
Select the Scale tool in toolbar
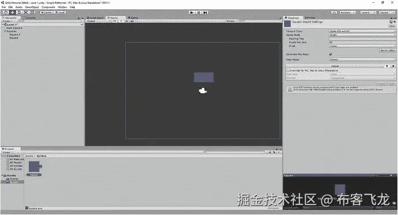coord(26,12)
